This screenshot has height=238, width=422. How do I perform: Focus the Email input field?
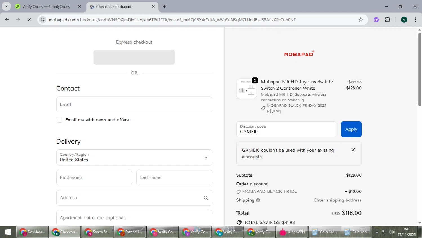(x=134, y=105)
